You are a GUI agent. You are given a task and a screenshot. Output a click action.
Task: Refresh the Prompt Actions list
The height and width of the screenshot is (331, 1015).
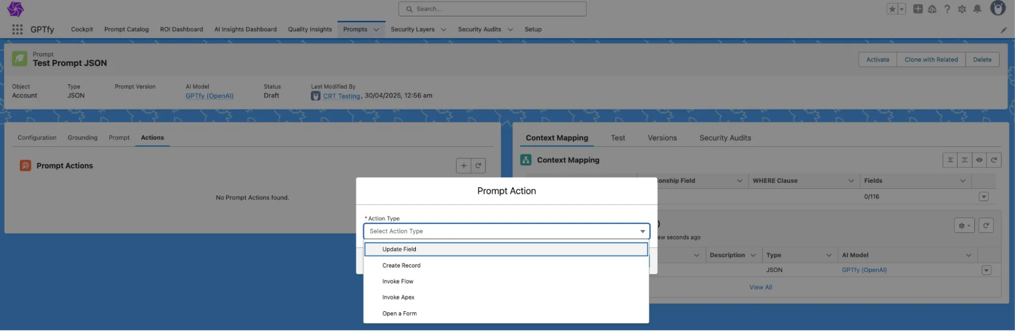pos(478,165)
